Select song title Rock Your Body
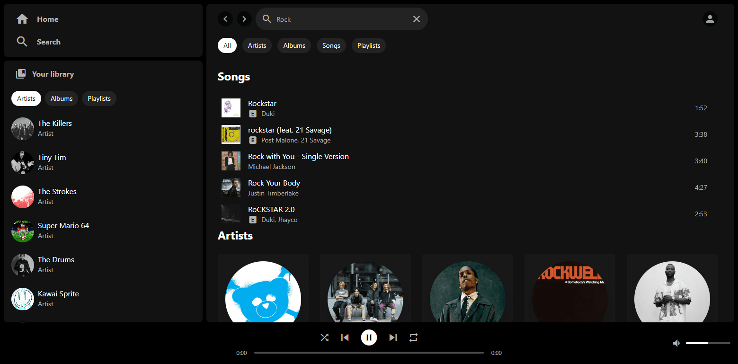The width and height of the screenshot is (738, 364). (274, 183)
